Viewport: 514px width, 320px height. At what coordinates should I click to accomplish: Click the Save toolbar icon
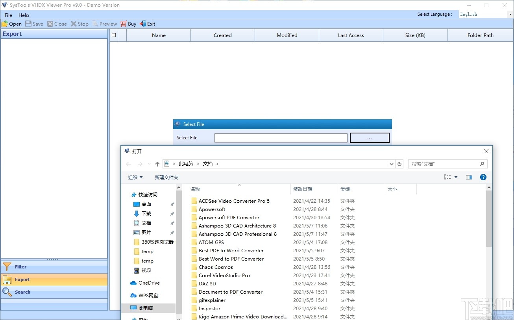(34, 24)
